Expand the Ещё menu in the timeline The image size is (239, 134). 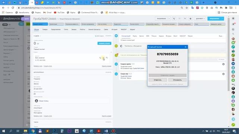coord(221,36)
